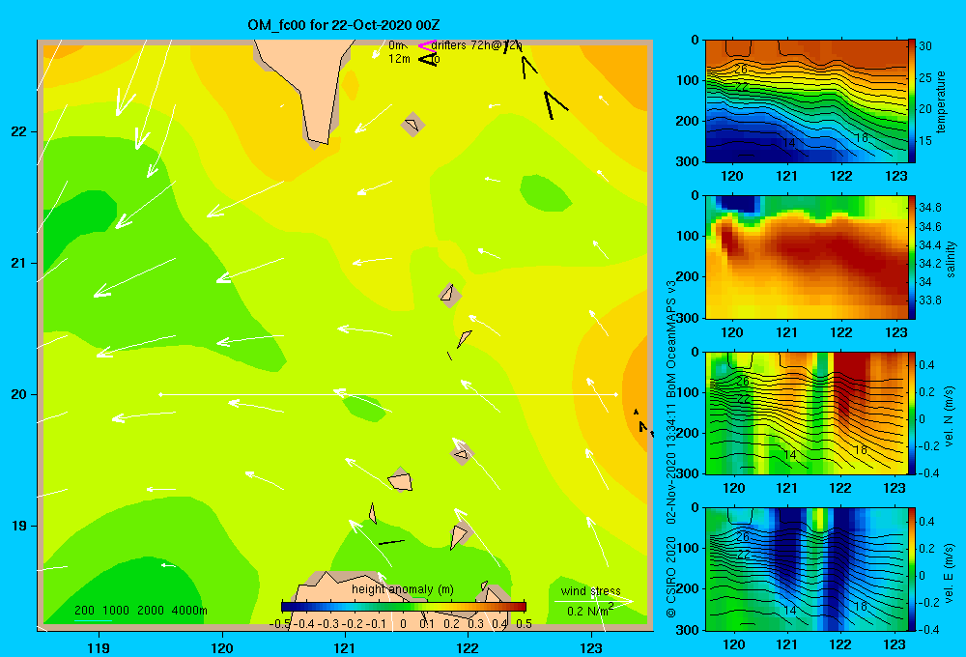Click the southern tip of Taiwan landmass
Image resolution: width=966 pixels, height=657 pixels.
tap(319, 135)
